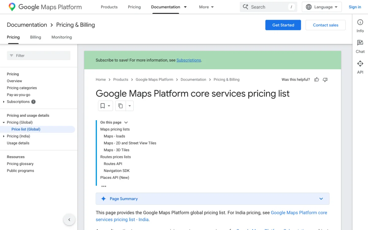Viewport: 368px width, 230px height.
Task: Open the Info side panel
Action: [x=360, y=25]
